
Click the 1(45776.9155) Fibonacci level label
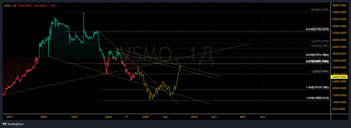click(320, 41)
